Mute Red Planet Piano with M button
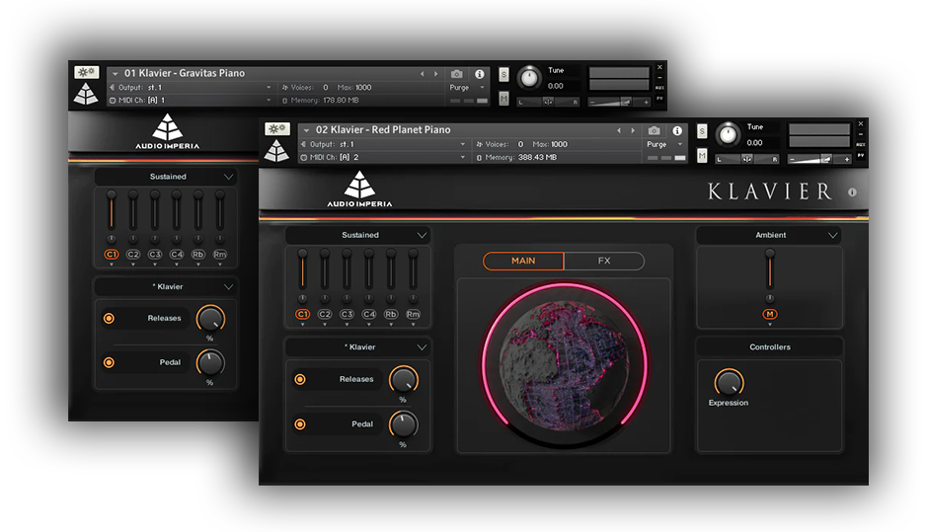The image size is (927, 532). tap(702, 156)
